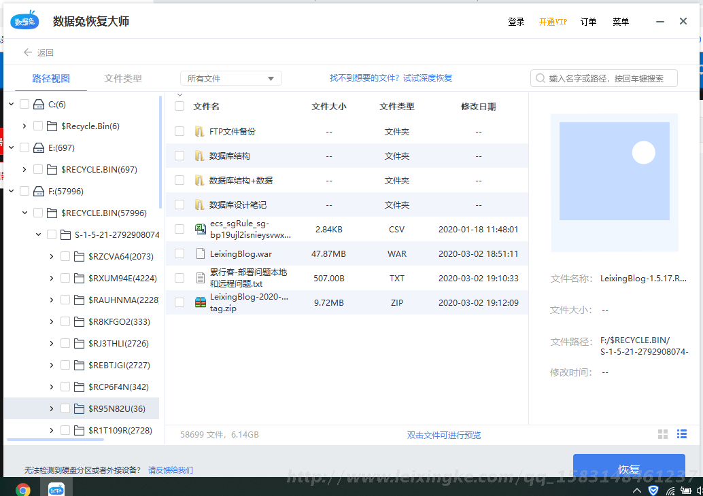Click the $RCP6F4N(342) folder icon
The width and height of the screenshot is (703, 496).
tap(80, 387)
